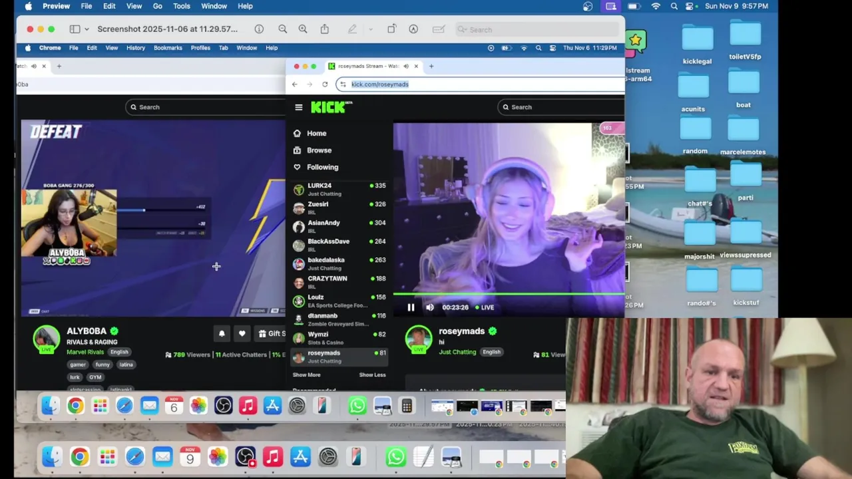Open Launchpad from the bottom Dock
This screenshot has height=479, width=852.
[107, 456]
